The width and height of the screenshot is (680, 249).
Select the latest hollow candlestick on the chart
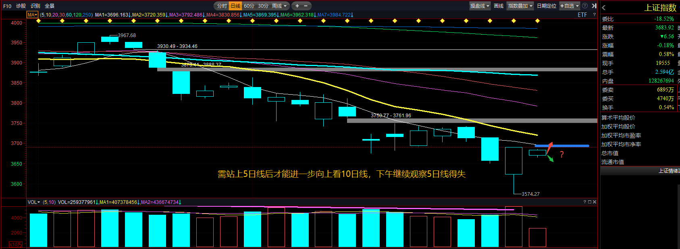pyautogui.click(x=537, y=153)
